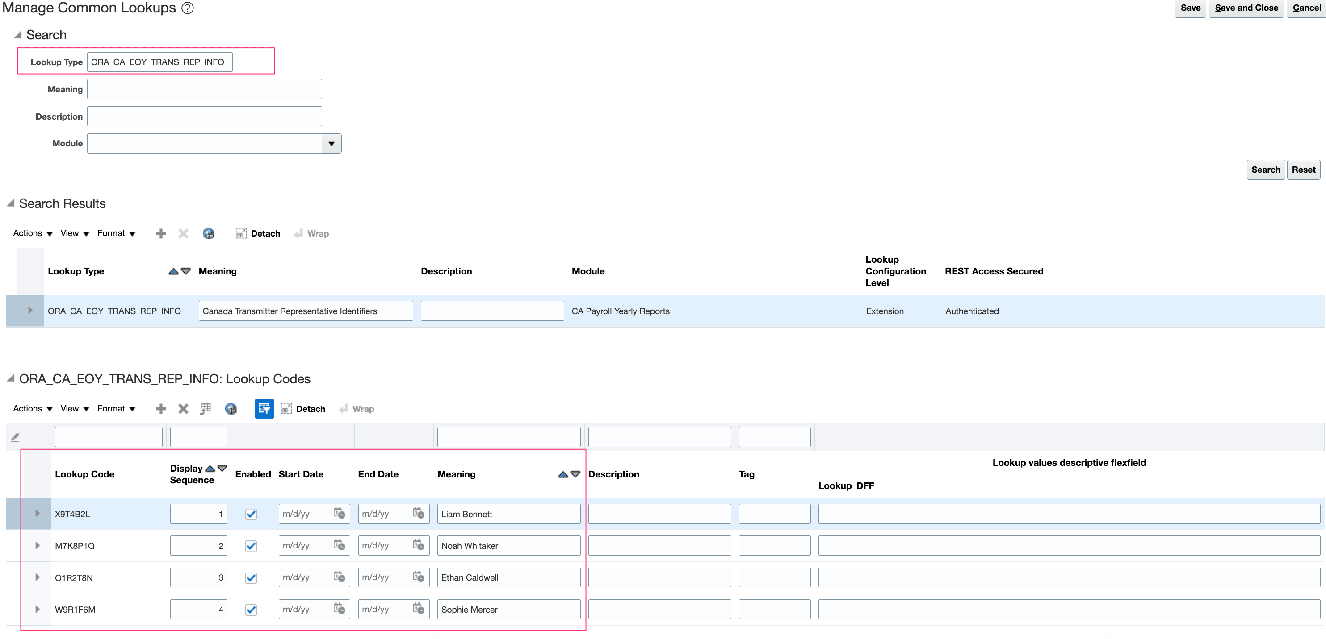Click the help icon beside Manage Common Lookups
Viewport: 1326px width, 639px height.
point(188,8)
